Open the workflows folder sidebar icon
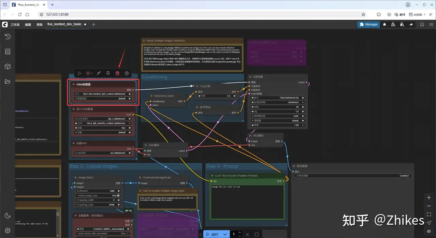 (7, 81)
